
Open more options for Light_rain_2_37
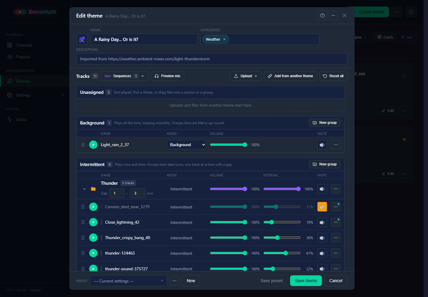point(336,145)
